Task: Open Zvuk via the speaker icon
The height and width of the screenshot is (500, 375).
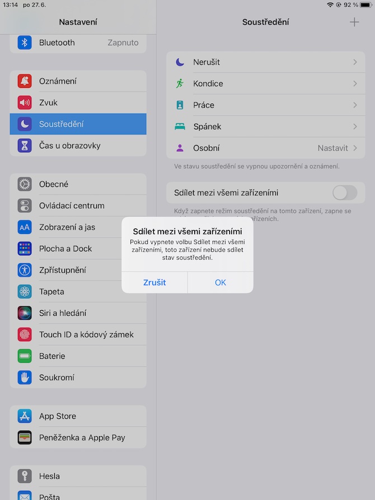Action: click(x=25, y=102)
